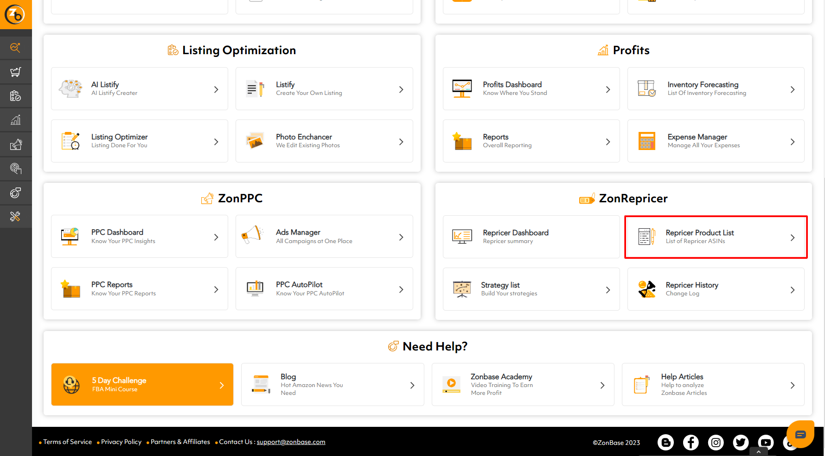This screenshot has height=456, width=825.
Task: Click the Repricer History icon
Action: 646,289
